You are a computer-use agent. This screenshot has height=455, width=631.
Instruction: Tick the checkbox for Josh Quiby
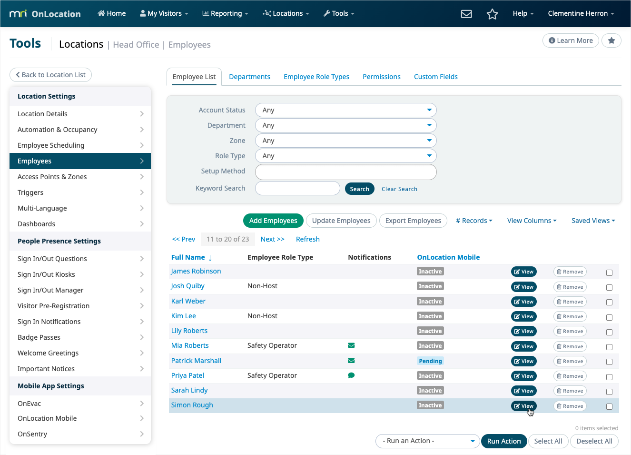click(x=609, y=287)
